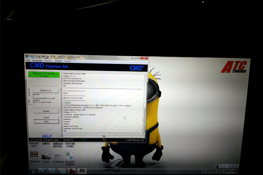The width and height of the screenshot is (263, 175).
Task: Click the Read button
Action: click(x=46, y=117)
